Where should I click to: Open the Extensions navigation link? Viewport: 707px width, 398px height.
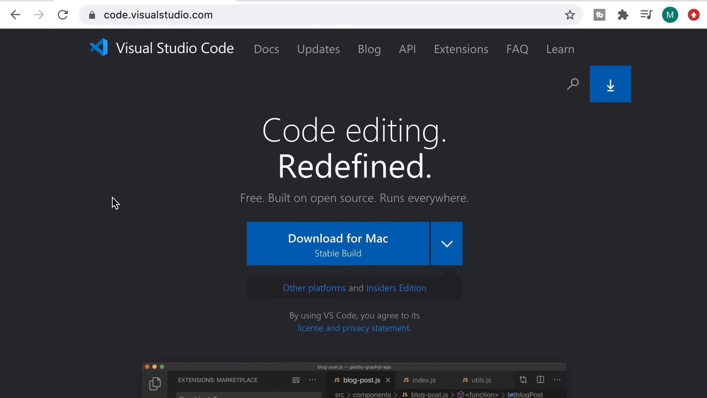point(461,49)
